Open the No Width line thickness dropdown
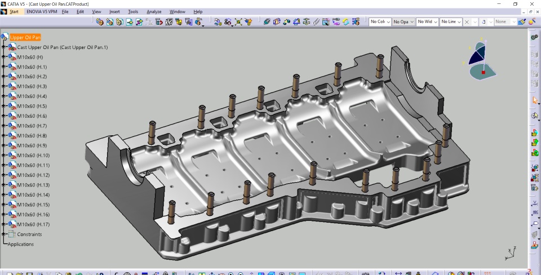541x275 pixels. coord(436,22)
